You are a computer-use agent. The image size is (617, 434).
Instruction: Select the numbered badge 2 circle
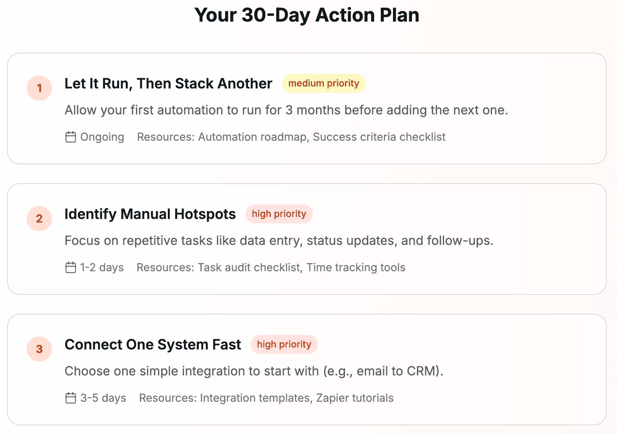pos(39,219)
